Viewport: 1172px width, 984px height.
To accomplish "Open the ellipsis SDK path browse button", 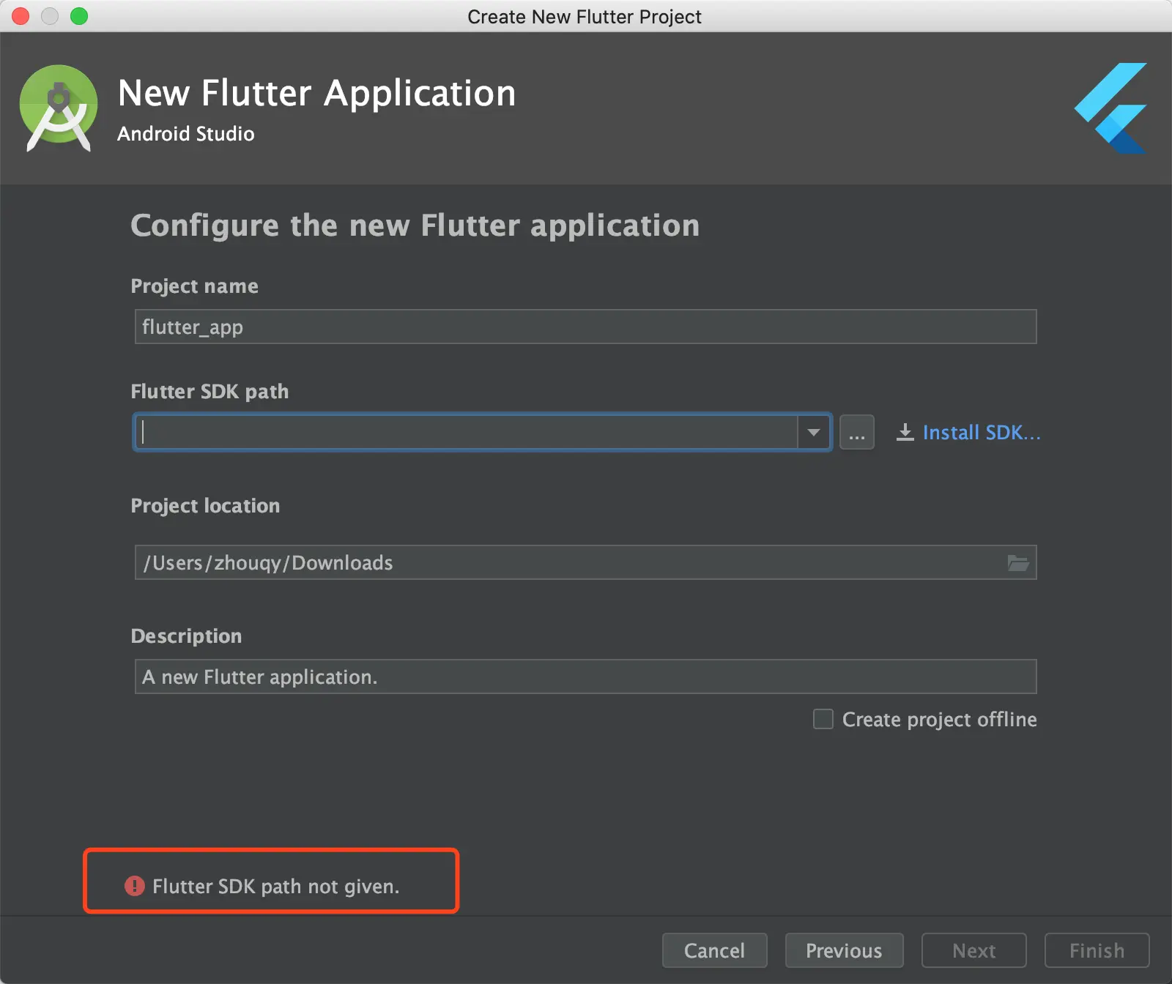I will pos(856,433).
